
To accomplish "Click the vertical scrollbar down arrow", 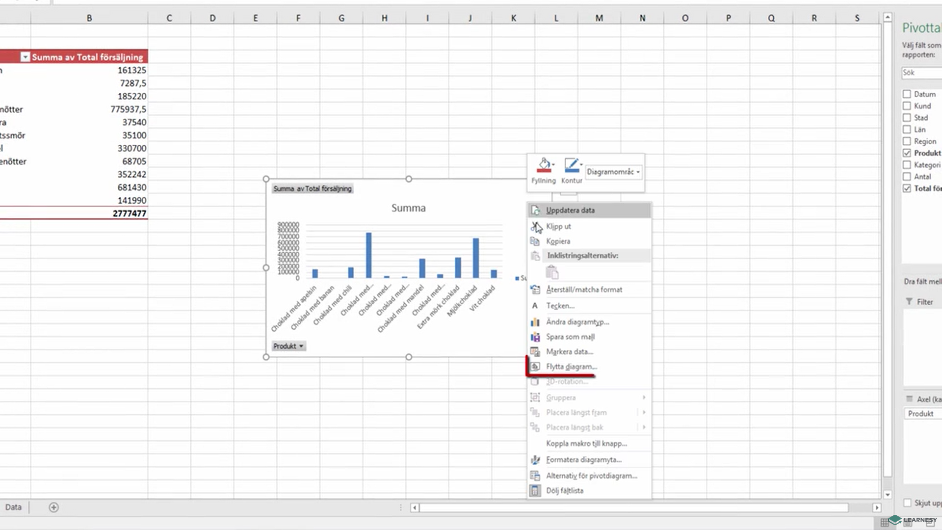I will (x=888, y=495).
